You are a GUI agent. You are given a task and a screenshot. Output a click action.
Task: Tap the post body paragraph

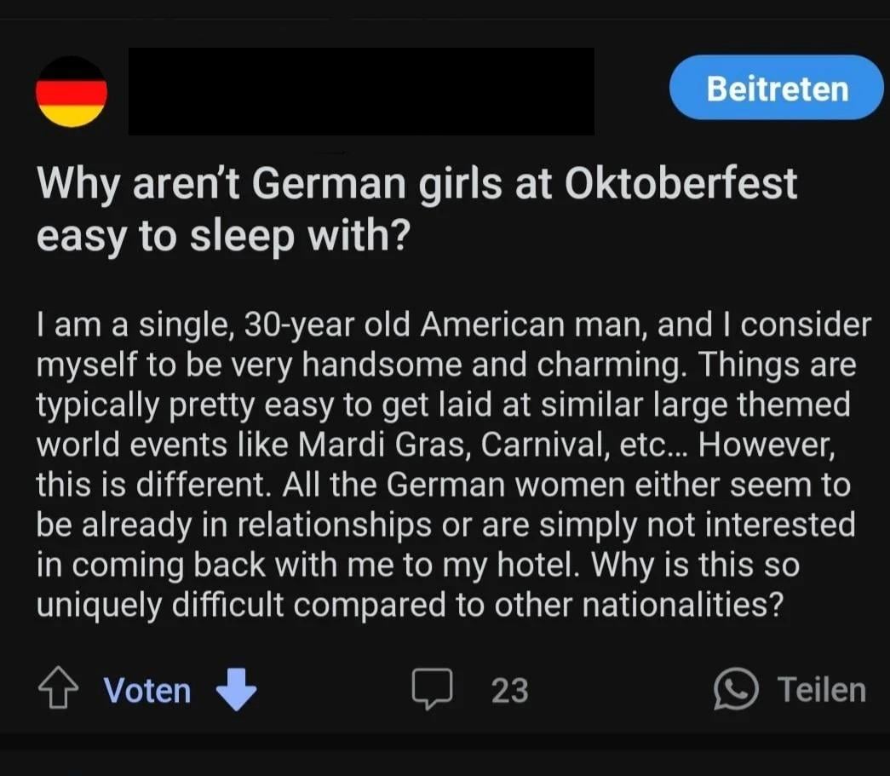tap(445, 465)
